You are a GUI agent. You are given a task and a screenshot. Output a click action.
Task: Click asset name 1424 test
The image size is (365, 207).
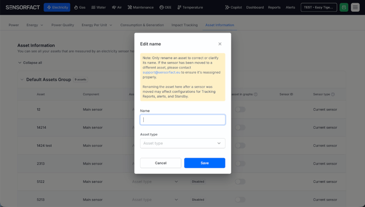44,146
